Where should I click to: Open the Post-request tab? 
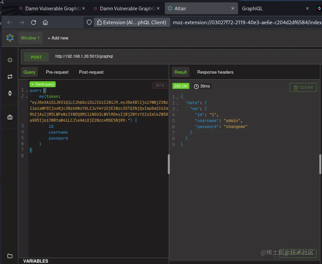coord(91,72)
